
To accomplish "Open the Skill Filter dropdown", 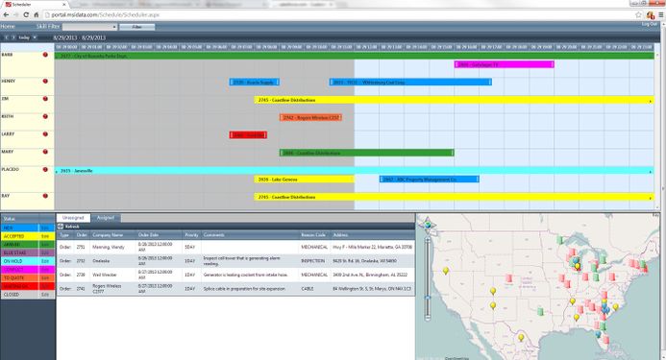I will click(x=89, y=27).
